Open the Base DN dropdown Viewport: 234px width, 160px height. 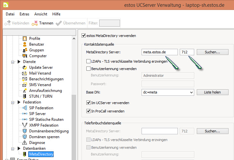point(191,93)
